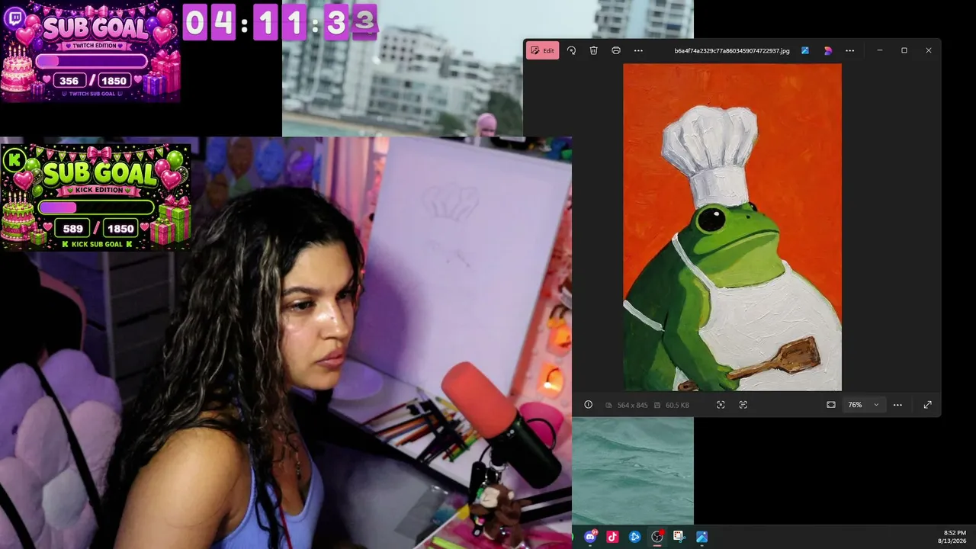The height and width of the screenshot is (549, 976).
Task: Open TikTok from the taskbar
Action: pyautogui.click(x=612, y=537)
